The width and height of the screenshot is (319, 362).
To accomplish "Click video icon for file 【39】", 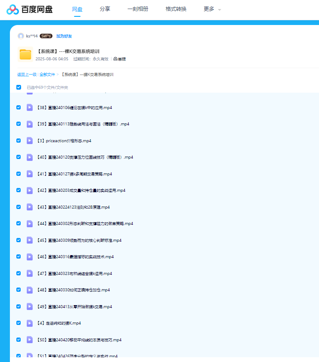I will point(30,124).
